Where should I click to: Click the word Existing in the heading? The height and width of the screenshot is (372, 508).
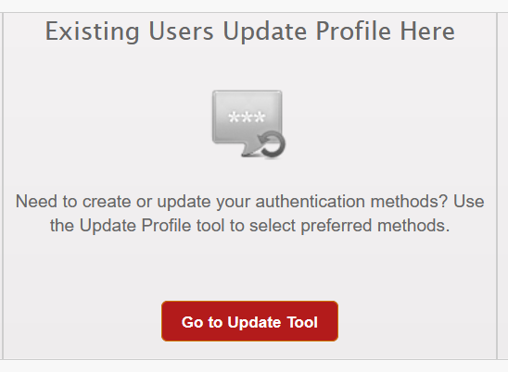[x=92, y=31]
